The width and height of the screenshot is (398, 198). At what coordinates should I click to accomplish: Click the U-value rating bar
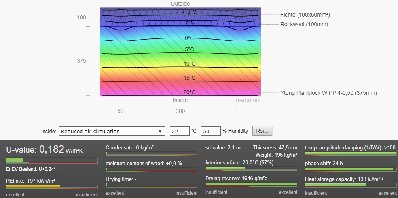pos(52,160)
